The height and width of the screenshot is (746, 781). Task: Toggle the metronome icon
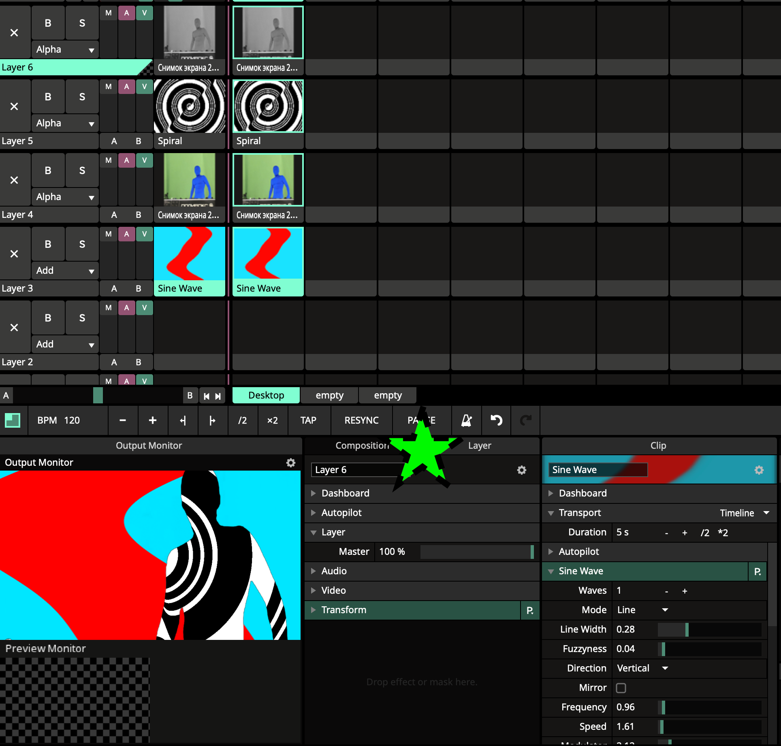pyautogui.click(x=467, y=420)
